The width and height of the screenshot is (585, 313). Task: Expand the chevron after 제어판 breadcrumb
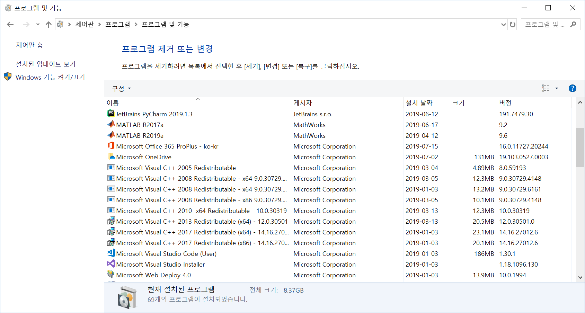click(100, 24)
